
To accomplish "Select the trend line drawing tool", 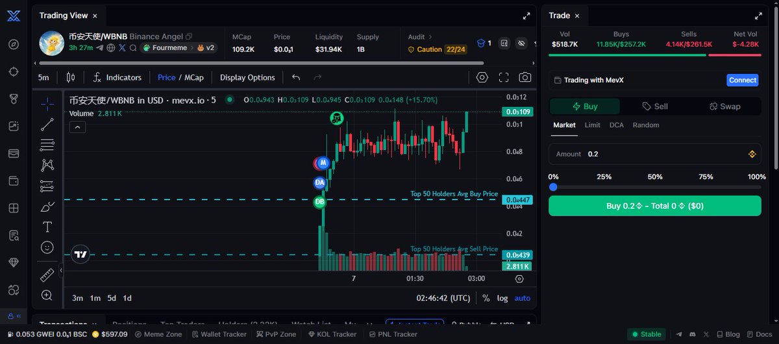I will [47, 124].
